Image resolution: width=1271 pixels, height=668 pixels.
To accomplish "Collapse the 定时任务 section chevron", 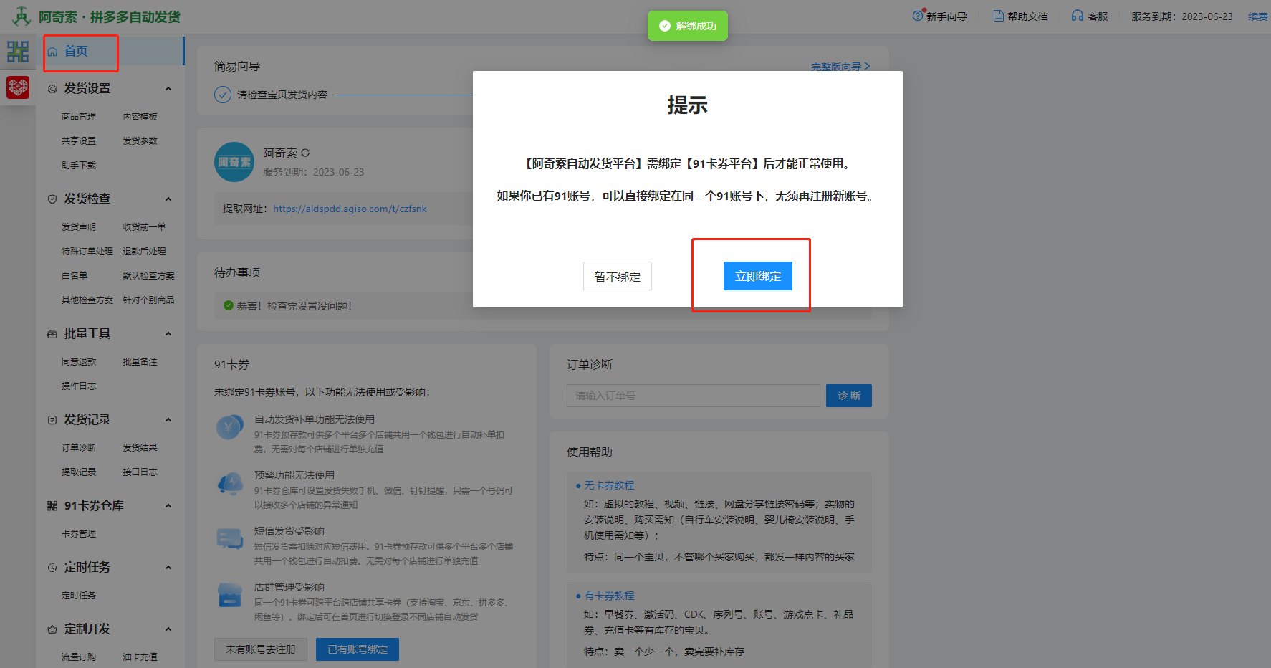I will coord(168,568).
